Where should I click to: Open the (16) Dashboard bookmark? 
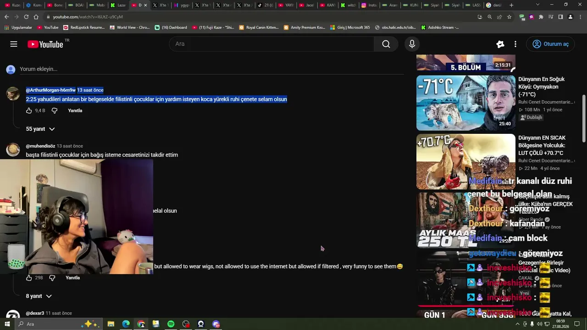click(171, 27)
